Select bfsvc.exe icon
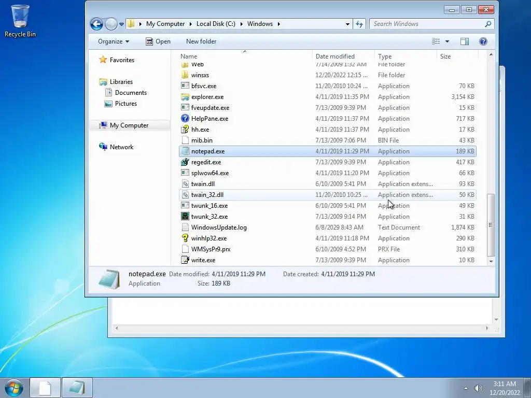531x398 pixels. coord(185,86)
